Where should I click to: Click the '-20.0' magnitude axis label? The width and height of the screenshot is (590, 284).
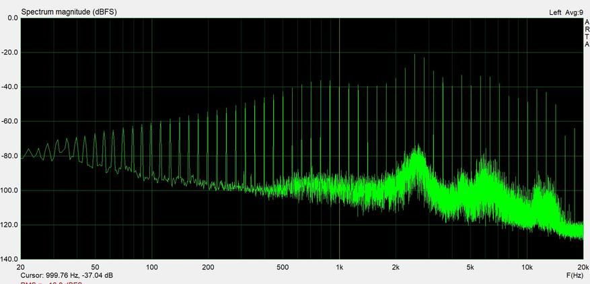[x=11, y=52]
